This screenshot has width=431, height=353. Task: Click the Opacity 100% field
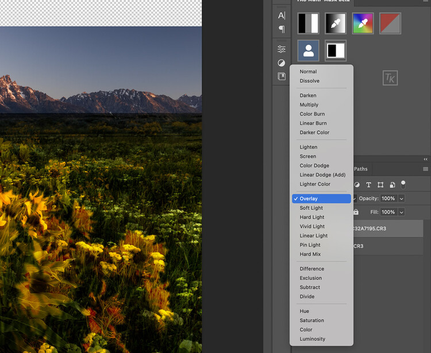coord(388,199)
